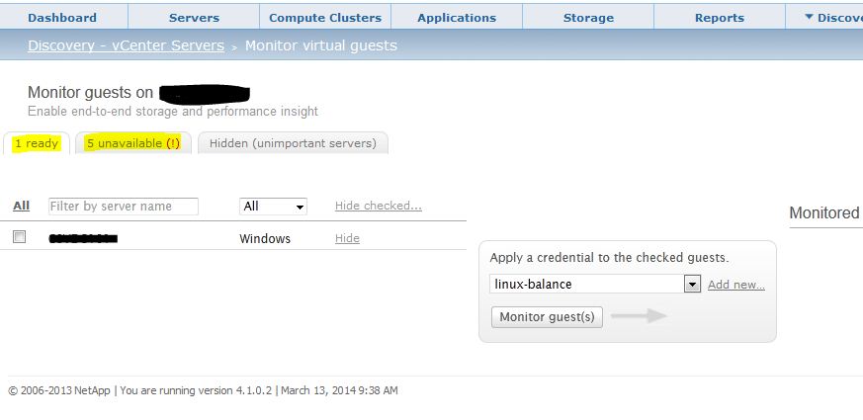Screen dimensions: 863x420
Task: Open the linux-balance credential dropdown
Action: 692,285
